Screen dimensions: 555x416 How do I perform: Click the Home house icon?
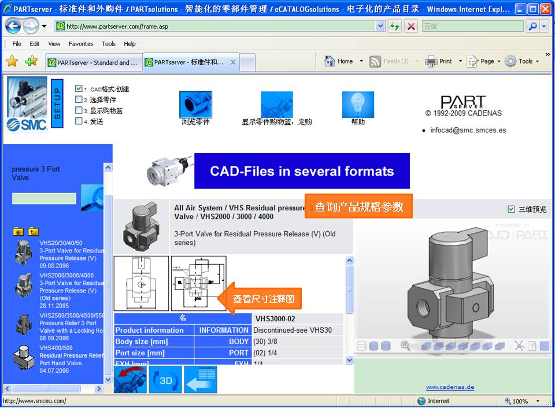(330, 61)
